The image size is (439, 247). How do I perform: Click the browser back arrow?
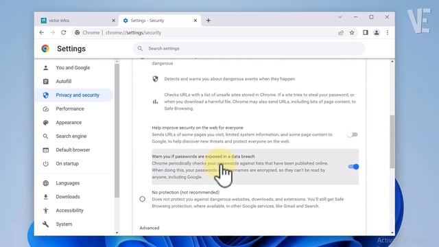[42, 32]
